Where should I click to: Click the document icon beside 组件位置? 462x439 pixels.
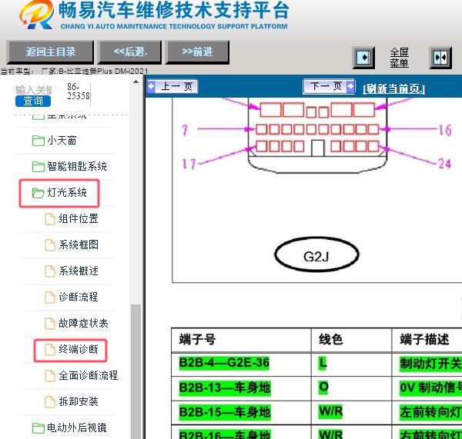click(x=50, y=219)
